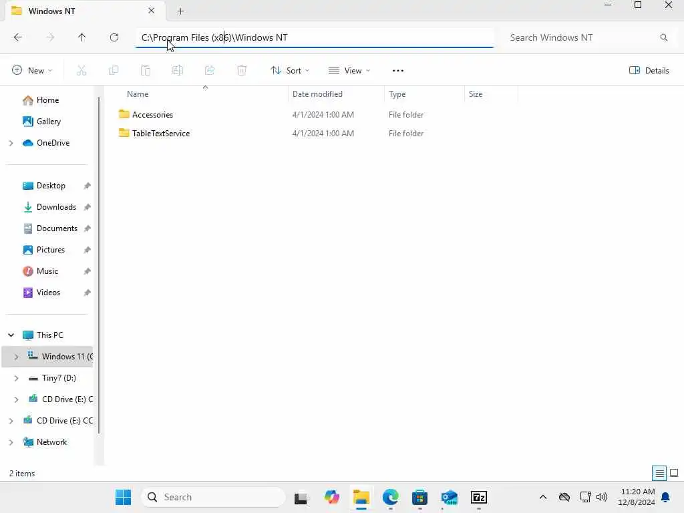Open 7-Zip from the taskbar
The width and height of the screenshot is (684, 513).
478,497
